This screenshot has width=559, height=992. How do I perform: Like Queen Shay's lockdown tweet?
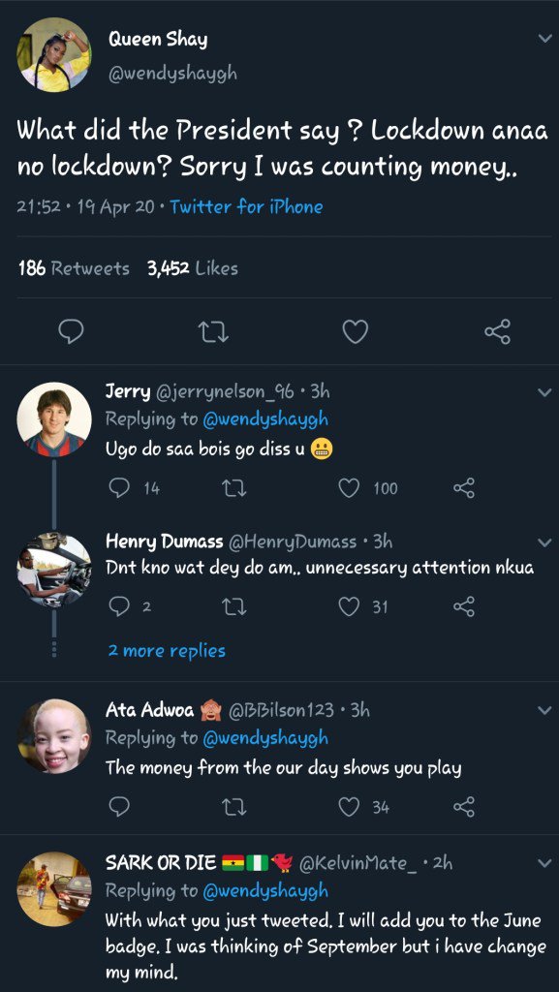coord(356,331)
